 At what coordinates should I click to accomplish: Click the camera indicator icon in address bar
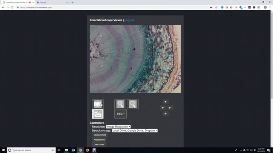pos(211,8)
